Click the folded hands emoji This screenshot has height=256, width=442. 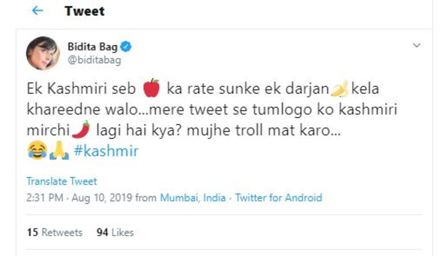click(x=59, y=151)
